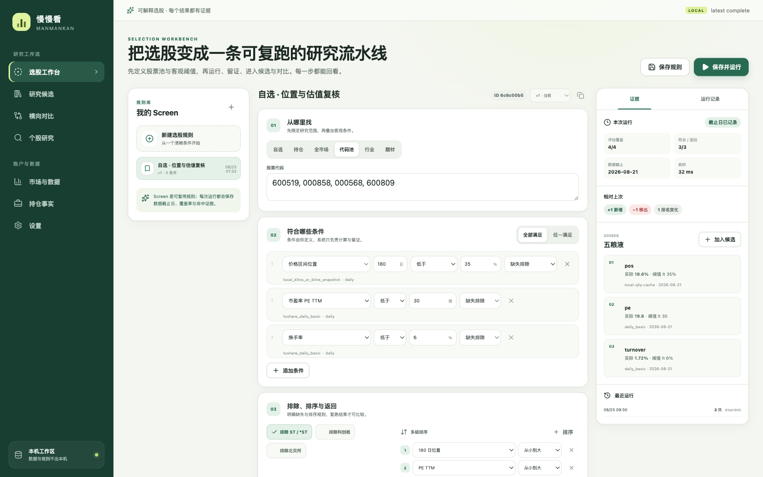
Task: Click the 保存并运行 button
Action: [721, 67]
